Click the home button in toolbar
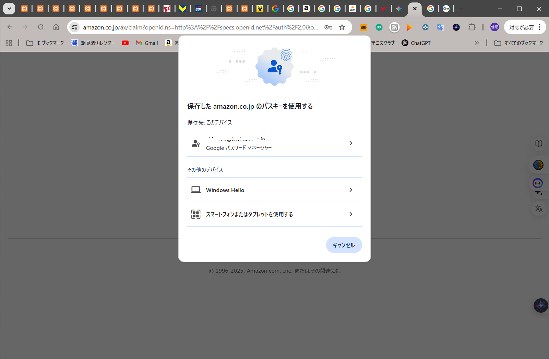 (56, 27)
